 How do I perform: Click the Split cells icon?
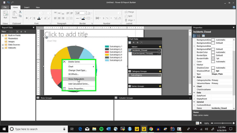pyautogui.click(x=129, y=16)
